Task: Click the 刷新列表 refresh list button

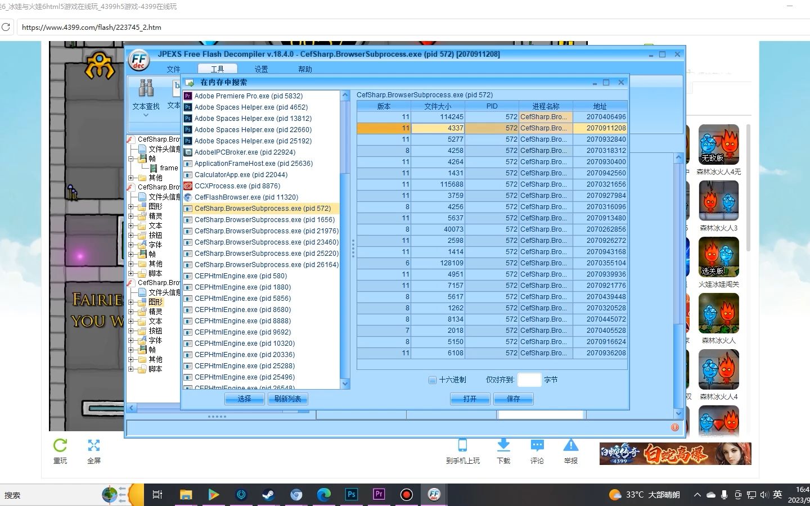Action: point(287,399)
